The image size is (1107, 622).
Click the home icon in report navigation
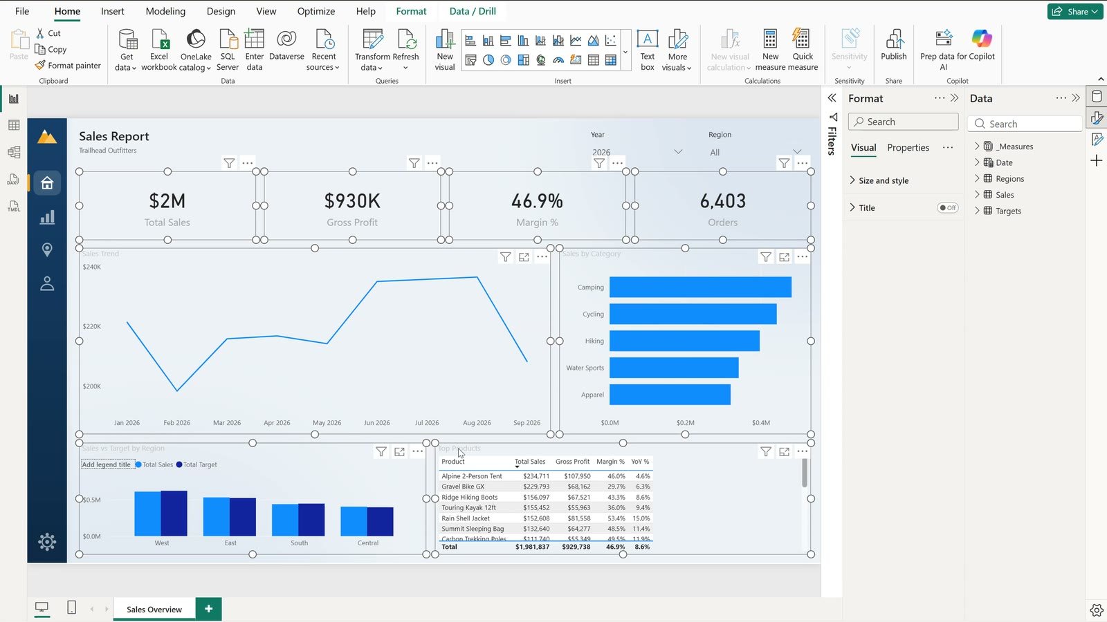[47, 183]
